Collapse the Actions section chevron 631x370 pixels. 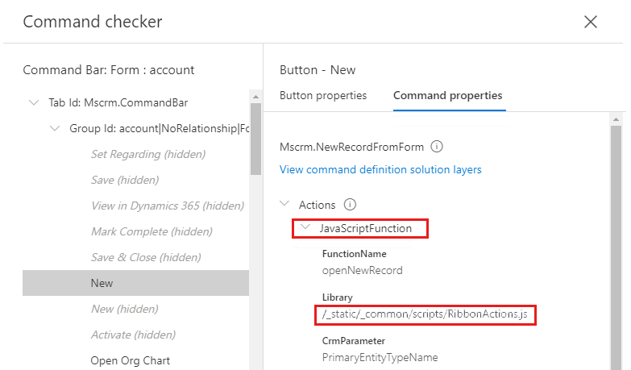coord(285,205)
